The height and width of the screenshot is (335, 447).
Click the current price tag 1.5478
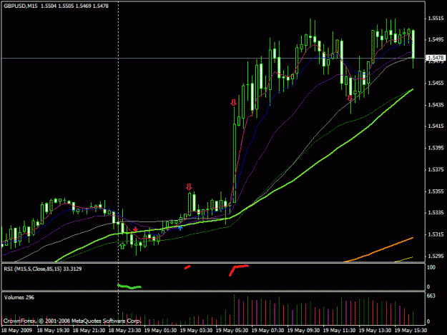coord(436,58)
